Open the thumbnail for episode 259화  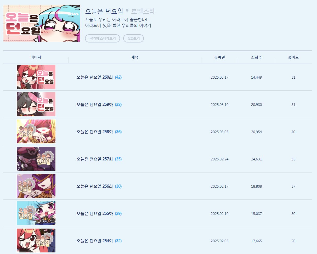tap(36, 104)
